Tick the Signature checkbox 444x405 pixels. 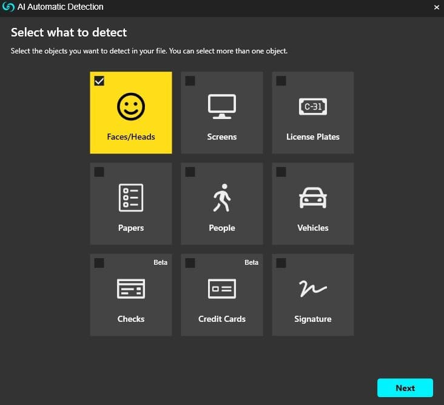(281, 263)
